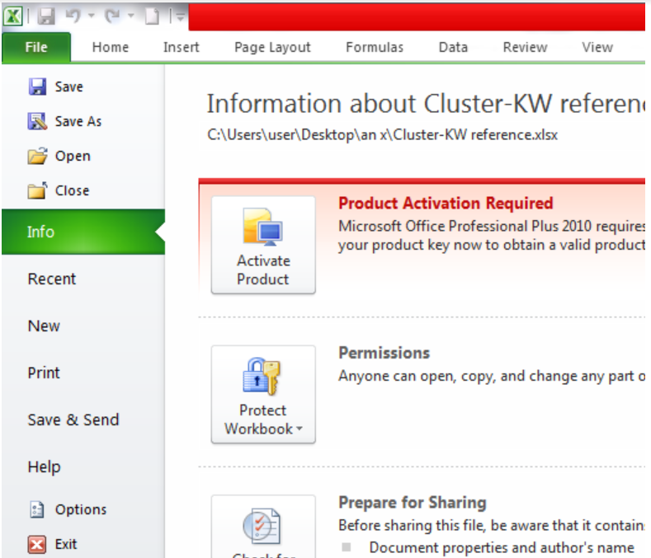Select the Data ribbon tab

point(453,47)
